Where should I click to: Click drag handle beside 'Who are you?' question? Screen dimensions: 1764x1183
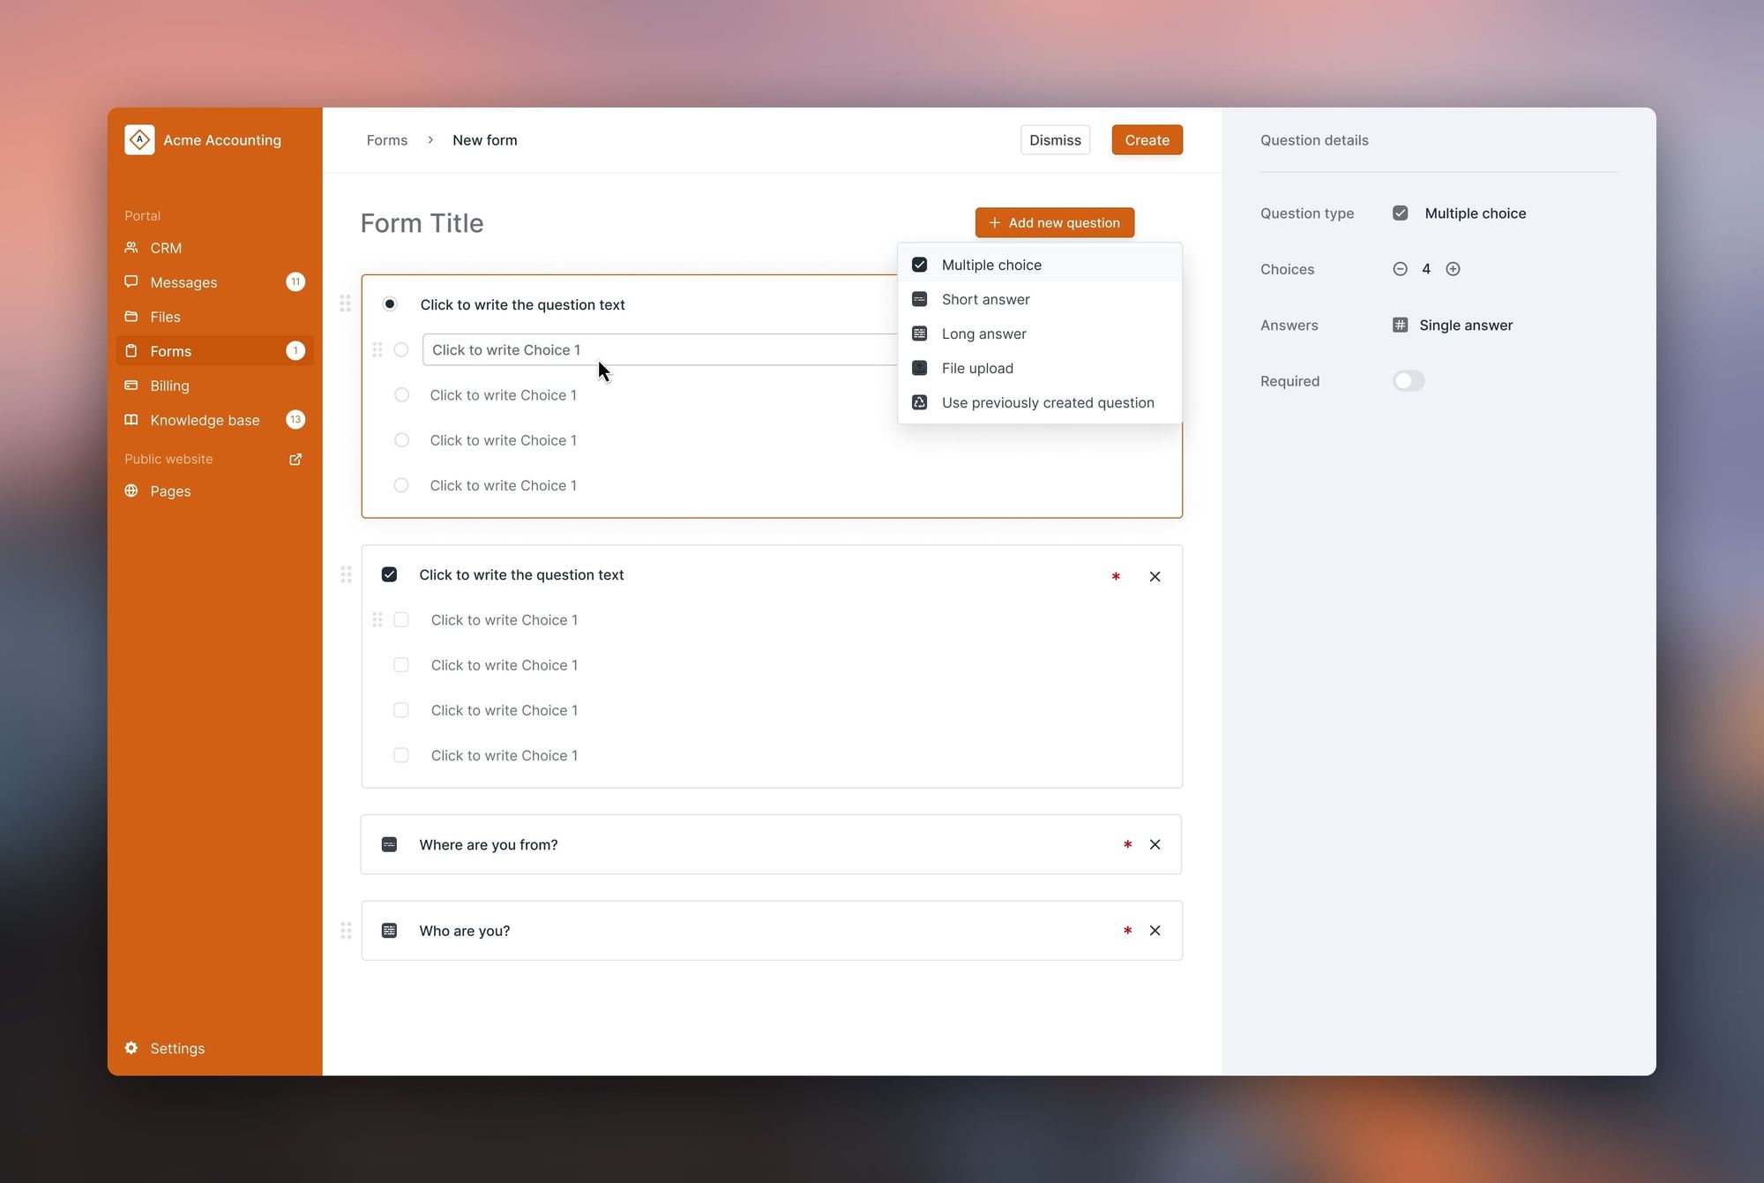click(346, 931)
